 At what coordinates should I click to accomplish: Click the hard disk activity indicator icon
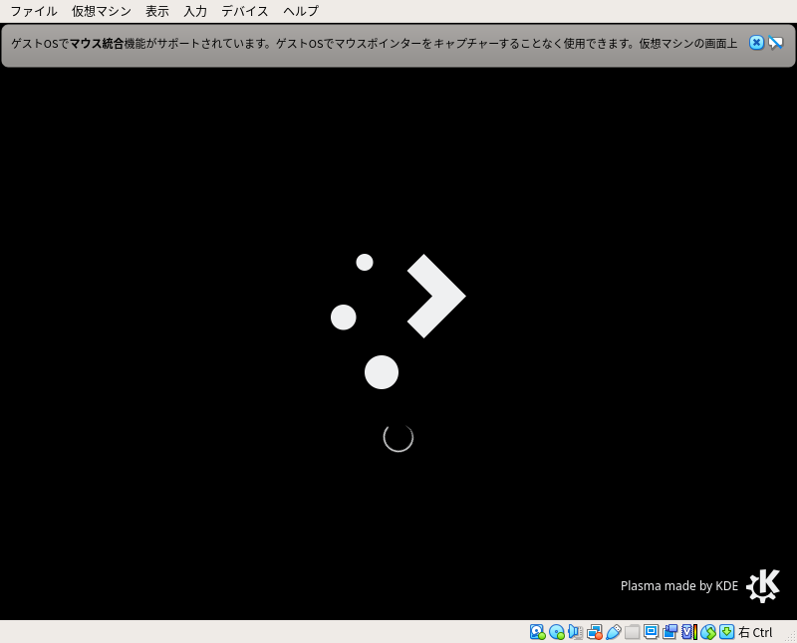pos(536,632)
